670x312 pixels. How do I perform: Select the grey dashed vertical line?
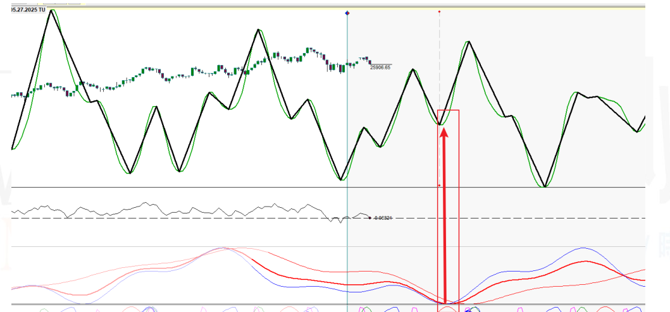pyautogui.click(x=439, y=63)
